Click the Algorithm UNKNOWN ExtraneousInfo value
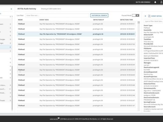163x122 pixels. [x=152, y=91]
